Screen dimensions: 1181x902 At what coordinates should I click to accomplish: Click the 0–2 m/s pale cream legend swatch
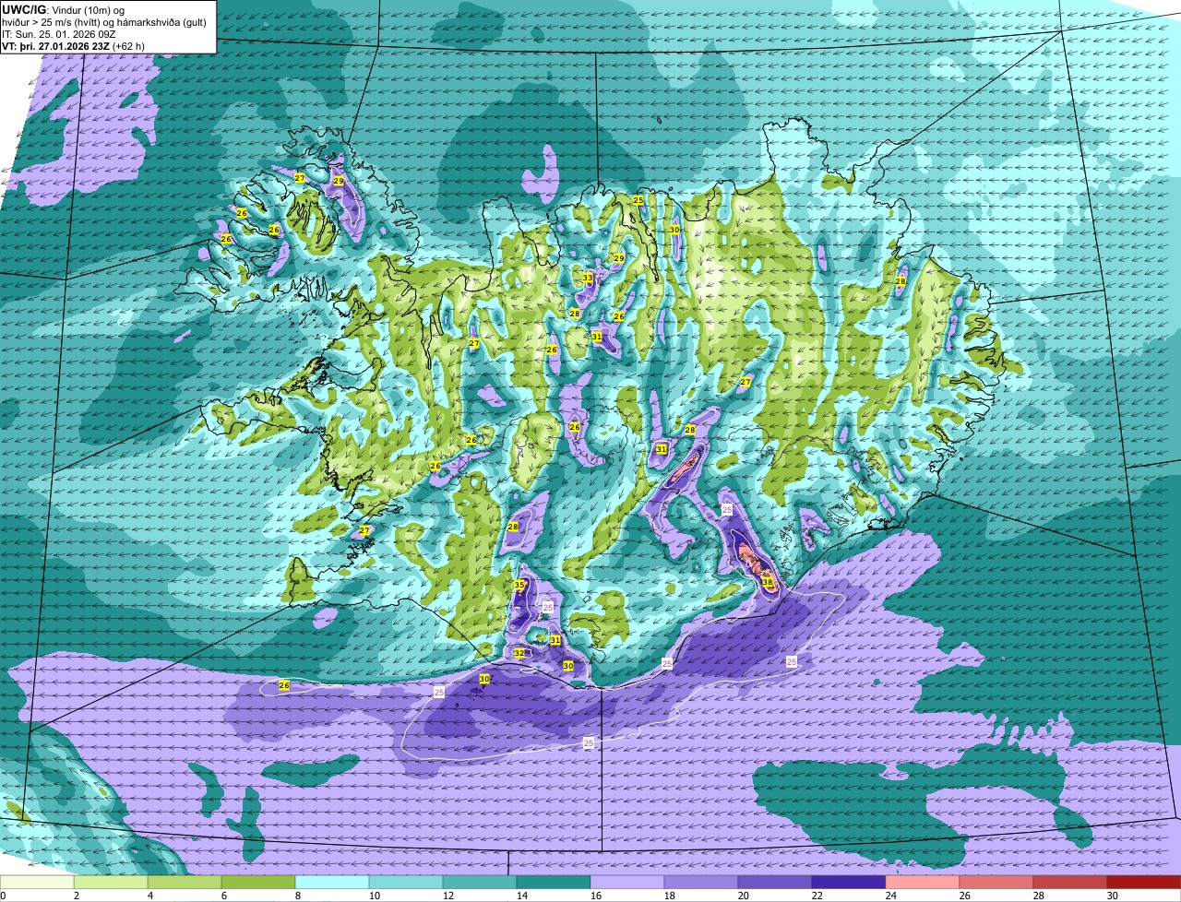[37, 883]
